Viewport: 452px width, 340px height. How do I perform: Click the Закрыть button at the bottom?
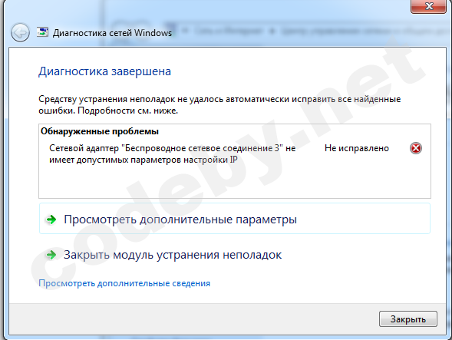point(408,319)
